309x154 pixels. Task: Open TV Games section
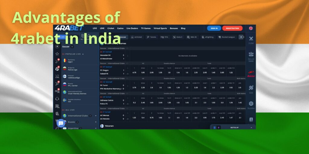point(146,28)
